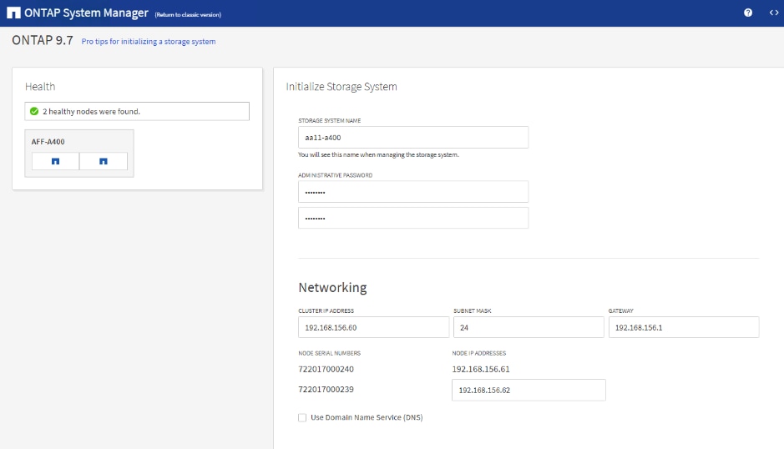Image resolution: width=784 pixels, height=449 pixels.
Task: Click the Networking heading
Action: tap(332, 287)
